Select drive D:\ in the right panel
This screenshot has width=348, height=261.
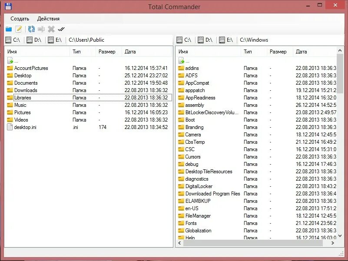coord(204,40)
